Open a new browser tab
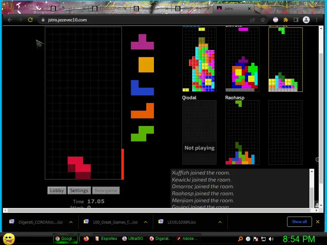Screen dimensions: 327x245 pos(261,9)
